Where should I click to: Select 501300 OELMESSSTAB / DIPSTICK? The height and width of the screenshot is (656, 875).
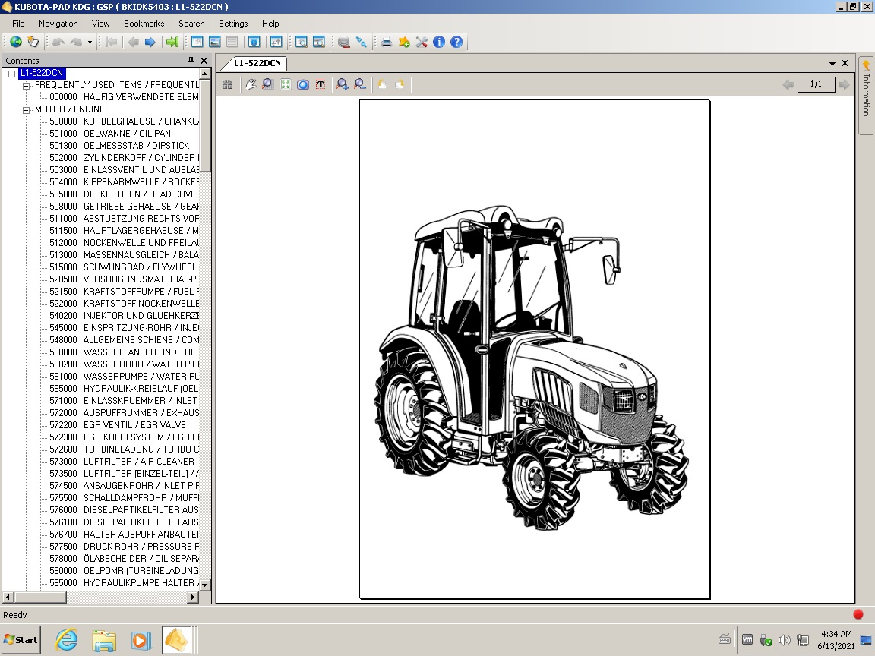[x=118, y=146]
